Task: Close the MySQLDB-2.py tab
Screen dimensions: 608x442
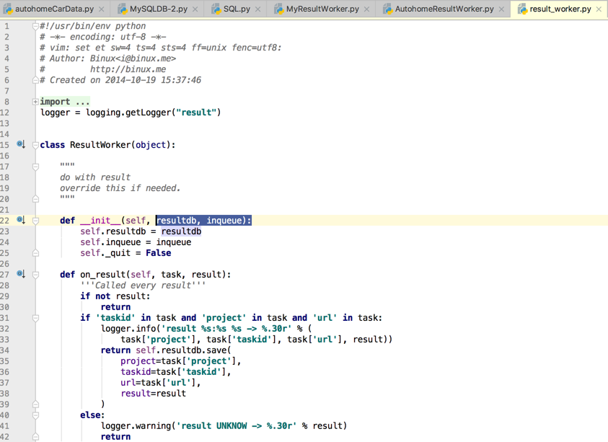Action: click(x=195, y=9)
